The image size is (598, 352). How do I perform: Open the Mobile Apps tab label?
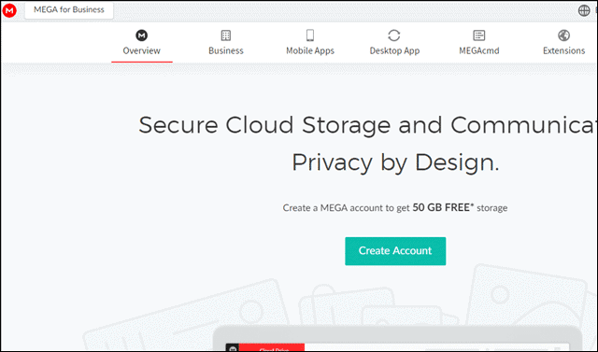tap(310, 50)
